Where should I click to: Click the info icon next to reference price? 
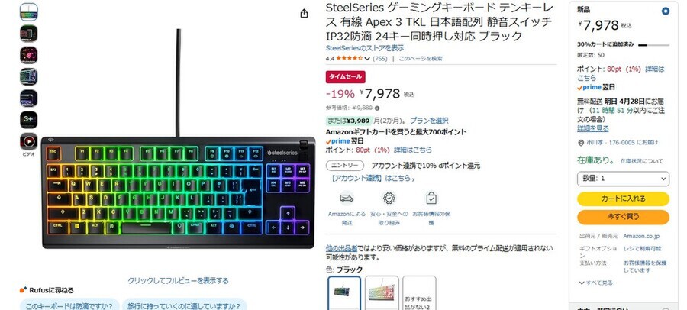377,108
